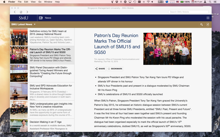Open the Finder menu

pyautogui.click(x=12, y=2)
